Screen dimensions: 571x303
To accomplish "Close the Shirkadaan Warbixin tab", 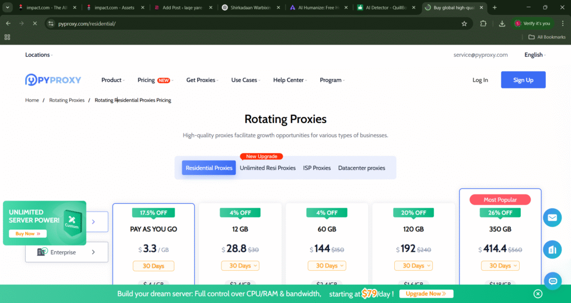I will (278, 7).
